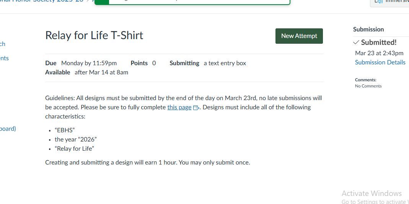The image size is (409, 204).
Task: Open the sidebar link ending in "board)"
Action: [8, 129]
